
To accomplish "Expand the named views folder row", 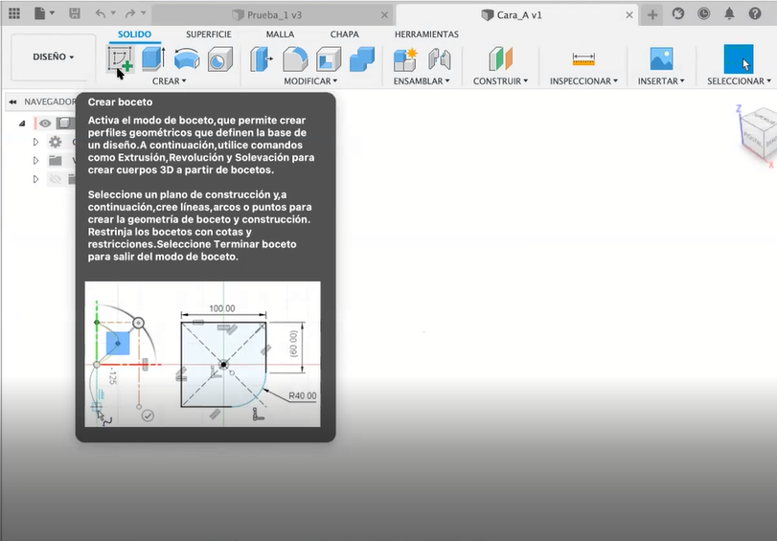I will coord(35,161).
